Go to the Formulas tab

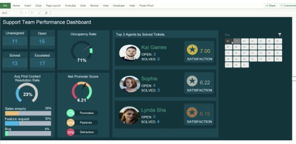[71, 6]
